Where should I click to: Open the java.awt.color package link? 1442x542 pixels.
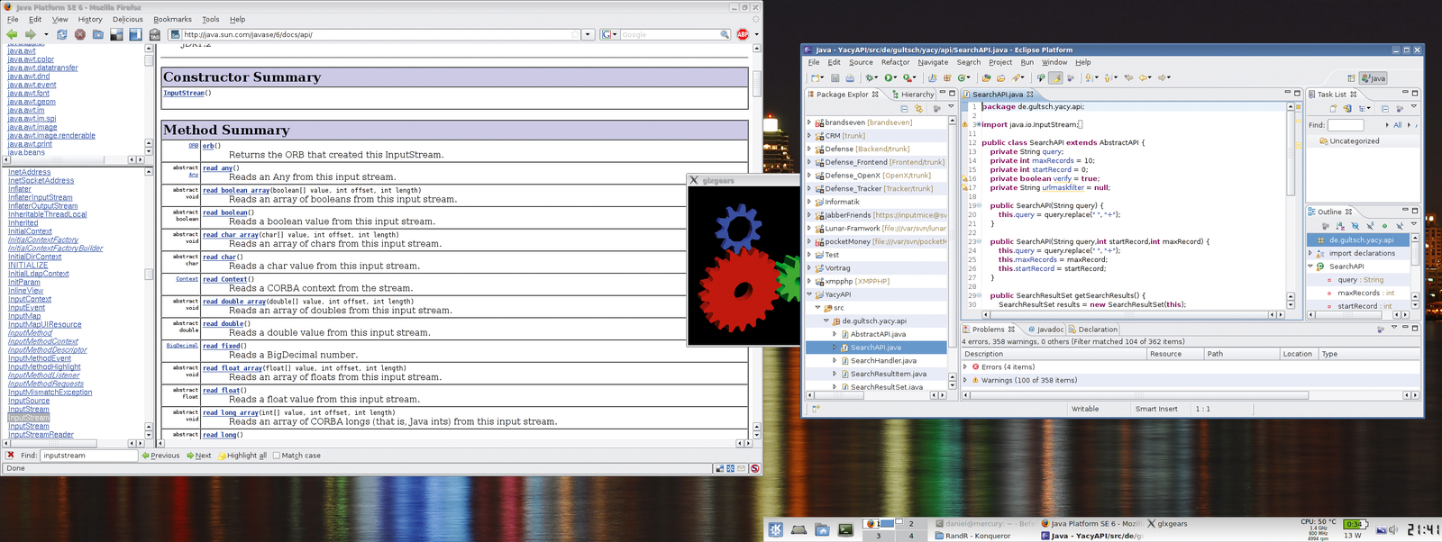click(31, 59)
